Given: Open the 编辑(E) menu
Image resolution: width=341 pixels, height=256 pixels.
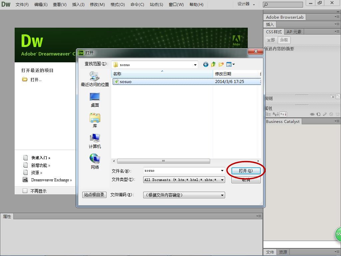Looking at the screenshot, I should point(41,4).
